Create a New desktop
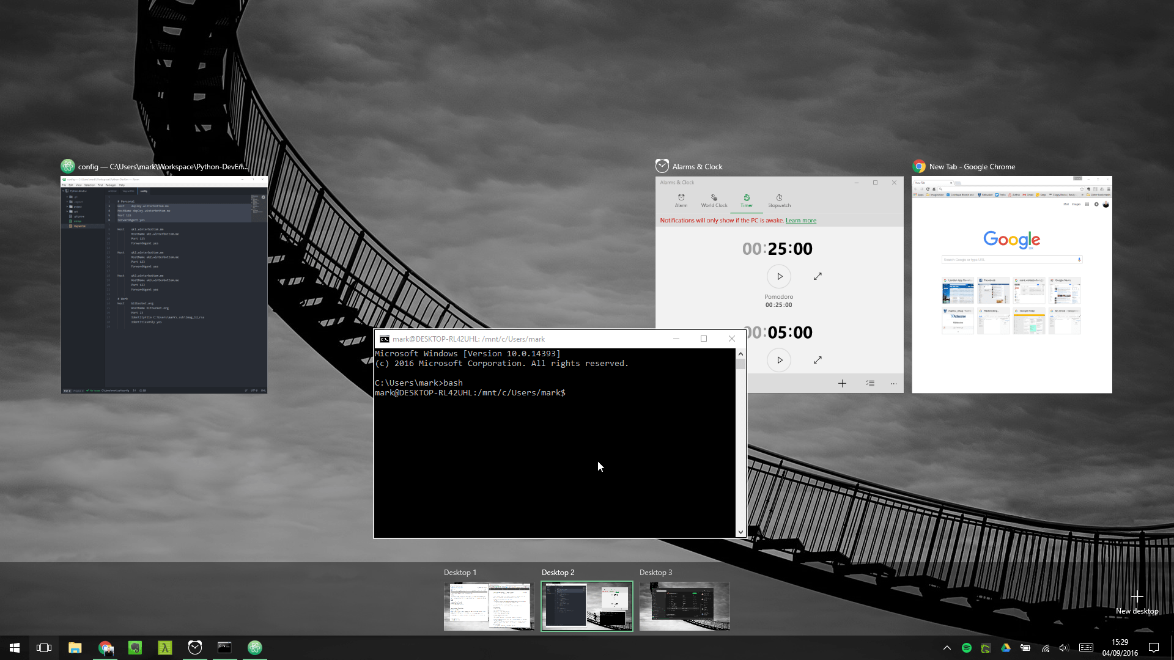Screen dimensions: 1174x660 (1137, 601)
